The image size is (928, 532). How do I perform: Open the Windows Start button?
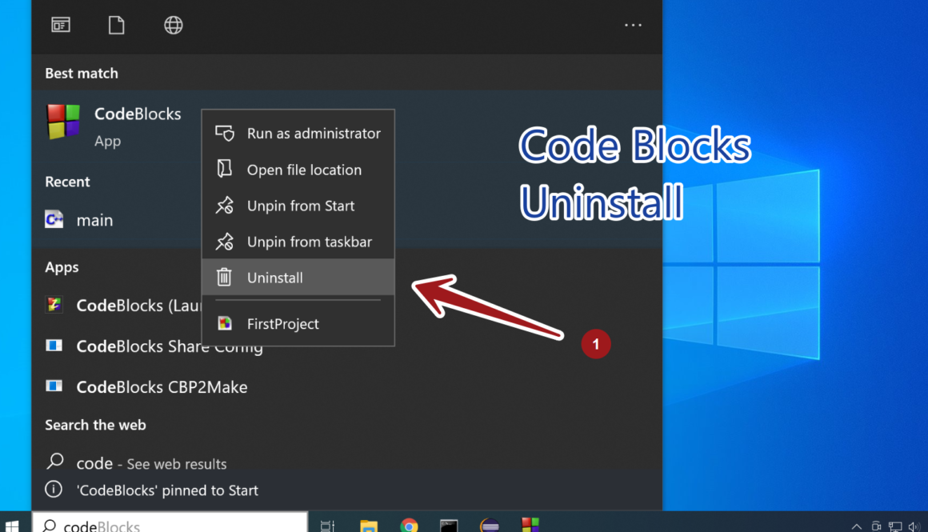point(14,525)
